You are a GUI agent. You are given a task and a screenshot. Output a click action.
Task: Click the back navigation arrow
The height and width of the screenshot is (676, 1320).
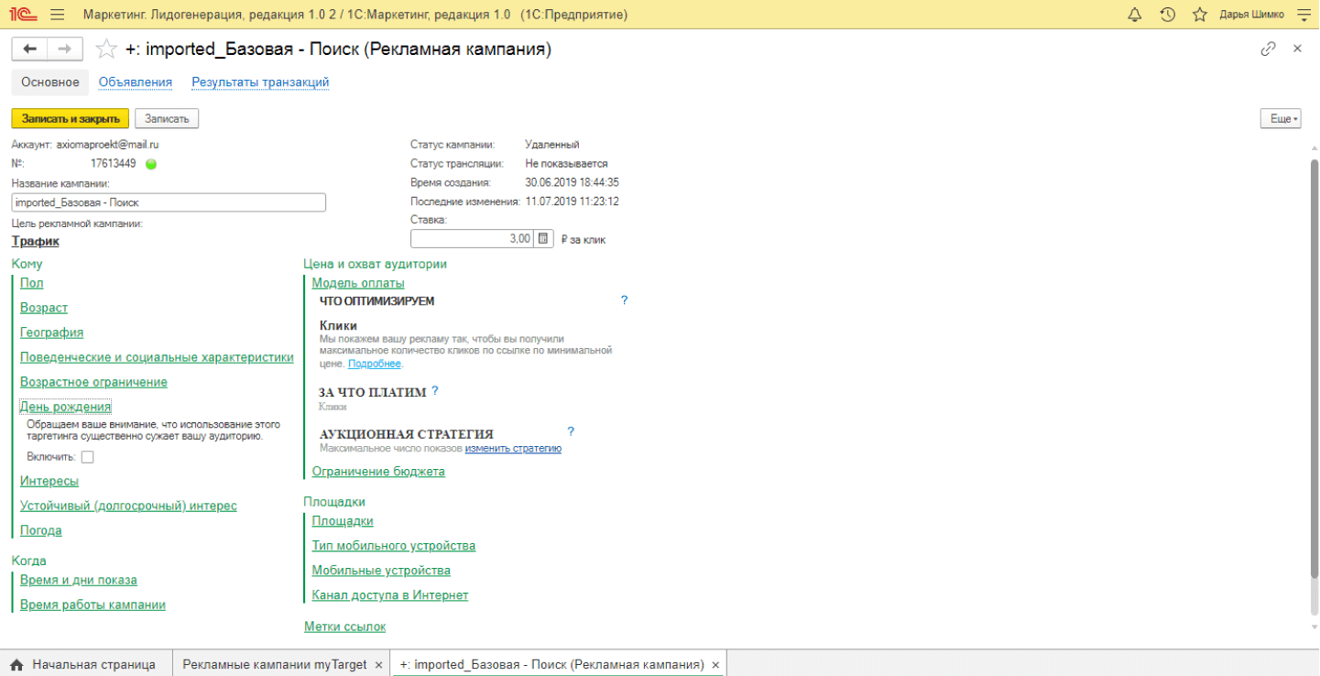tap(29, 49)
